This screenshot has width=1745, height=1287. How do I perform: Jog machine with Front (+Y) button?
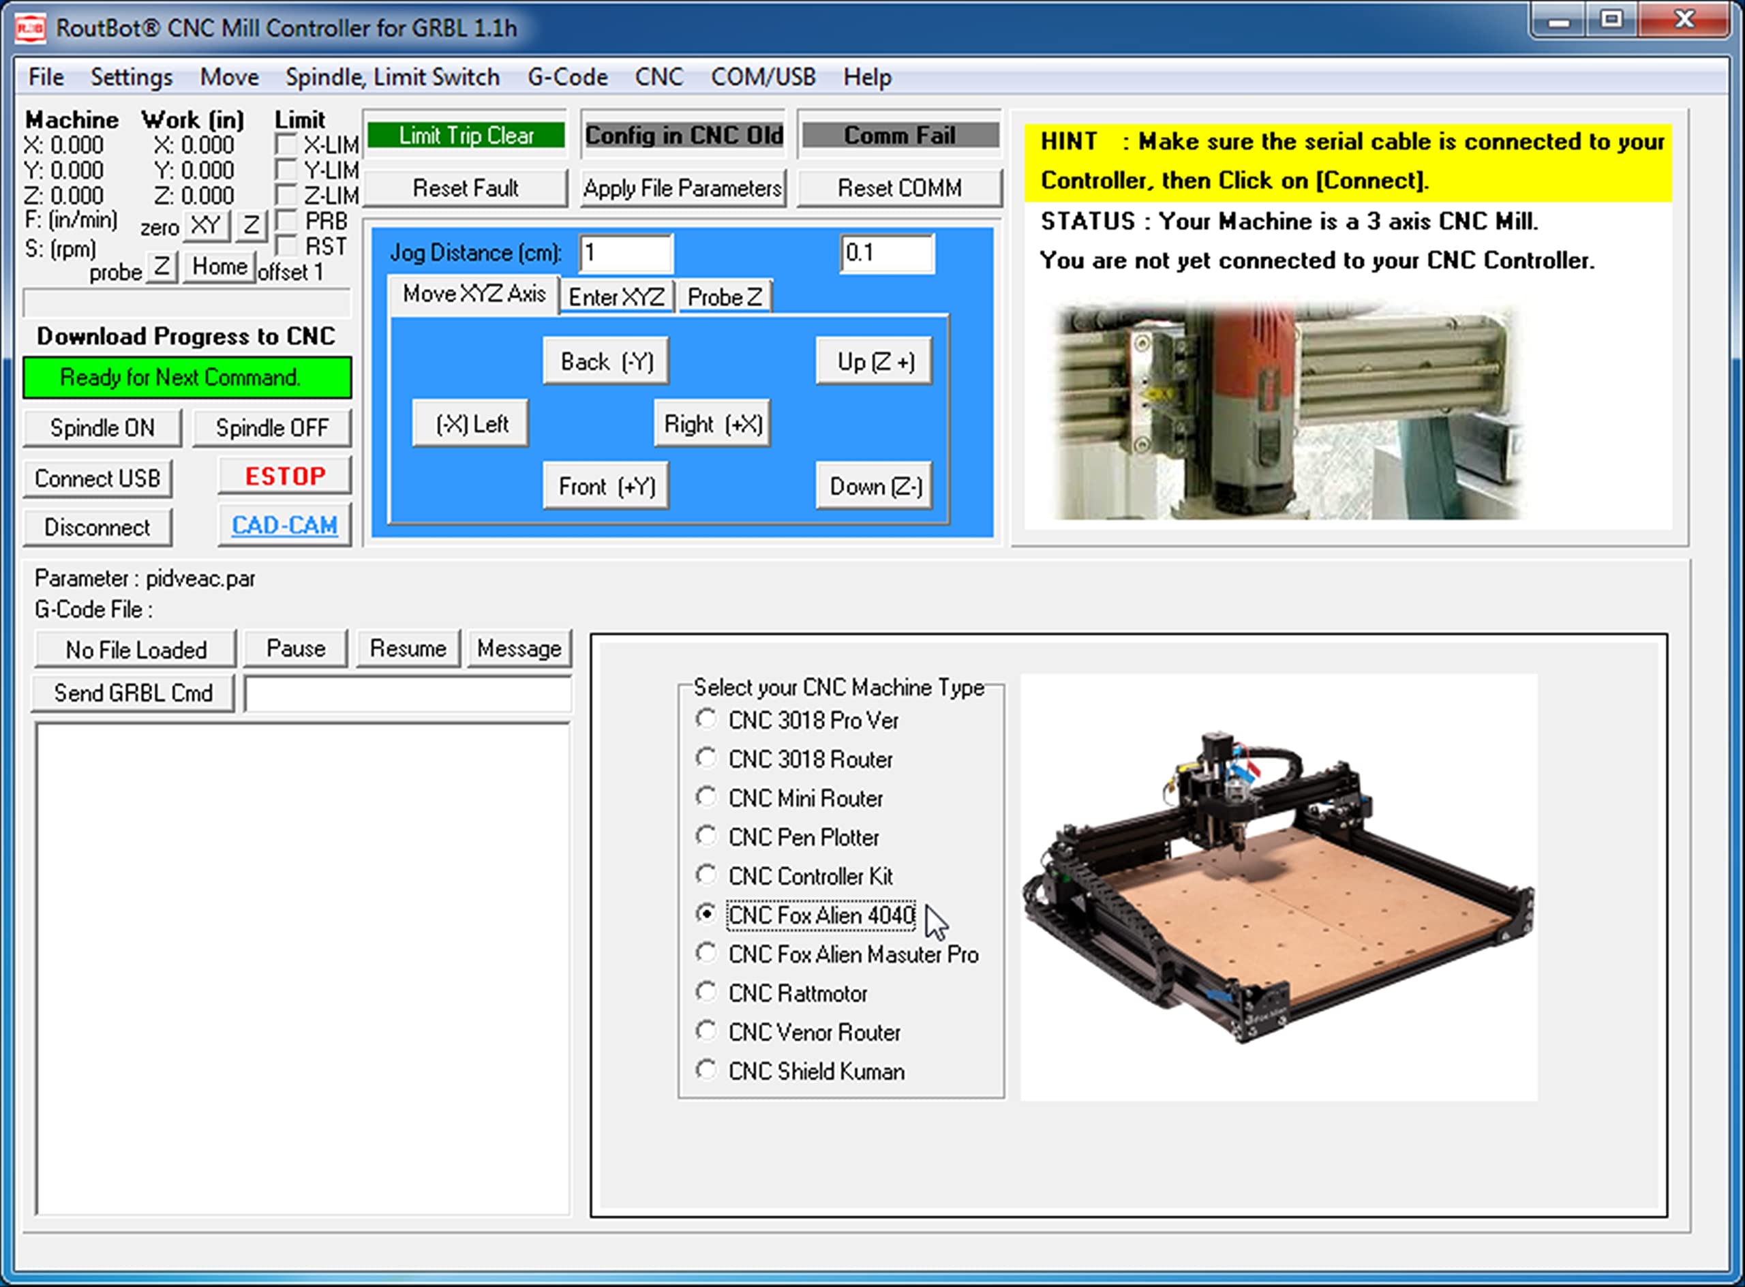coord(606,486)
